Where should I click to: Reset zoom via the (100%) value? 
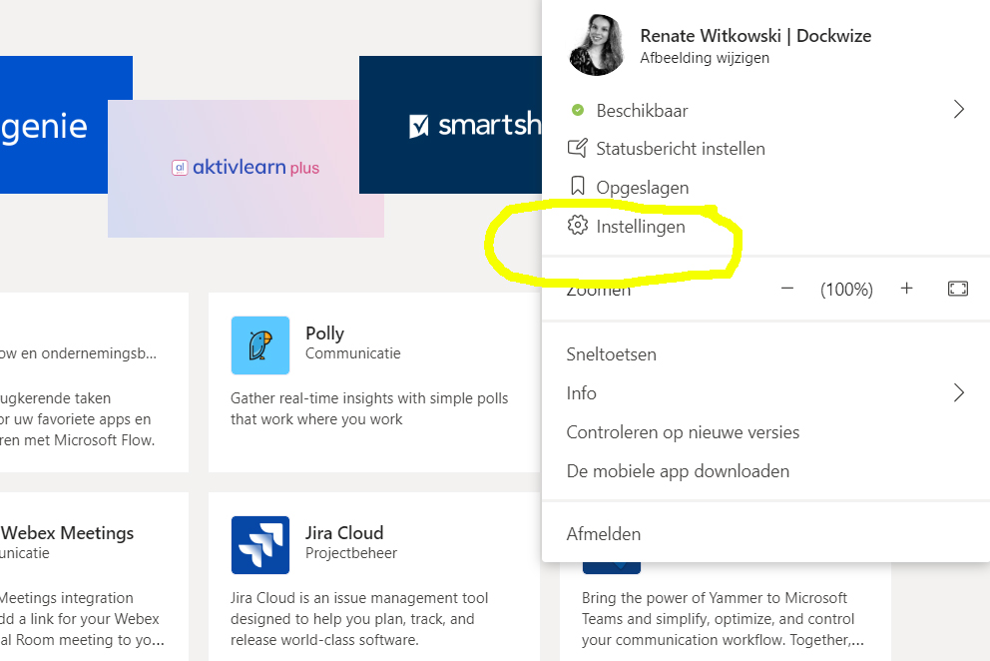click(x=846, y=290)
